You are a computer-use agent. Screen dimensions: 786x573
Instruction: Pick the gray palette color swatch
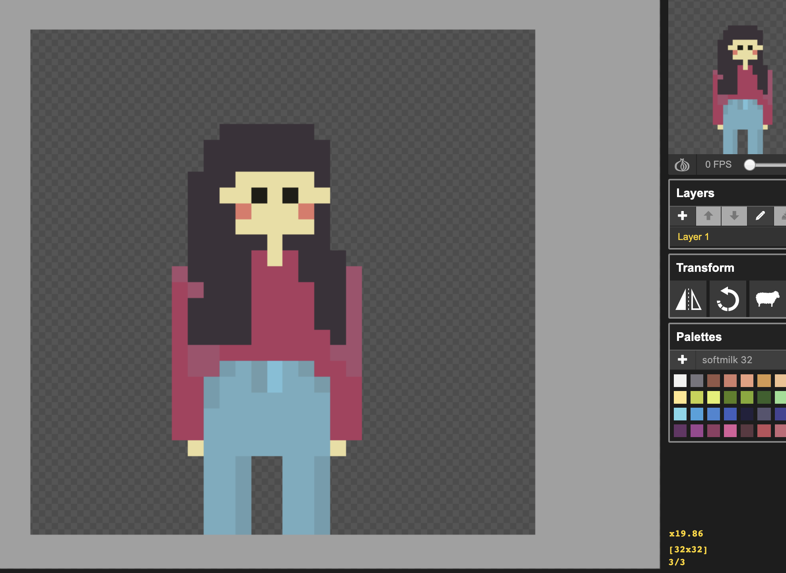point(697,381)
